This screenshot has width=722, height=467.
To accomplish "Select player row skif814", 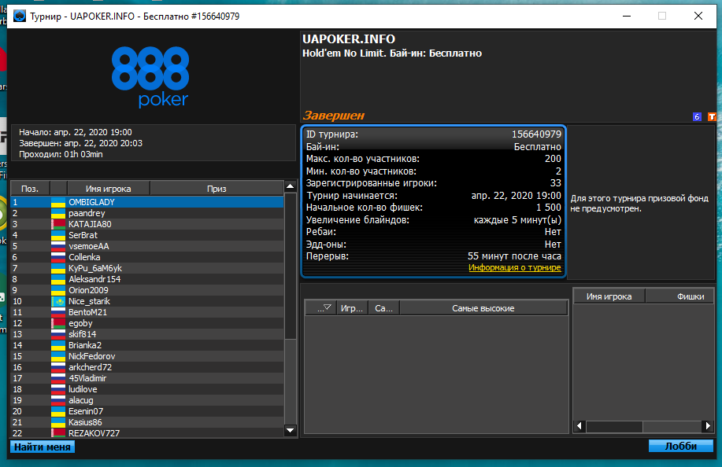I will coord(147,335).
